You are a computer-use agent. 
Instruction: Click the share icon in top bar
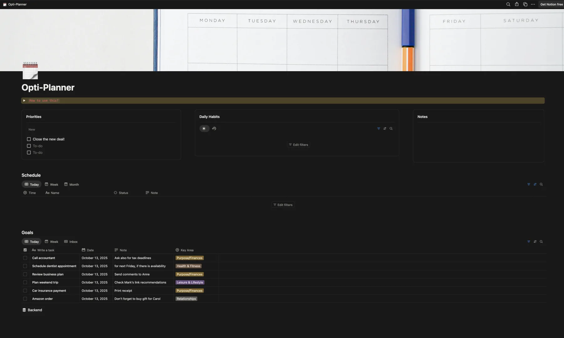(x=517, y=4)
